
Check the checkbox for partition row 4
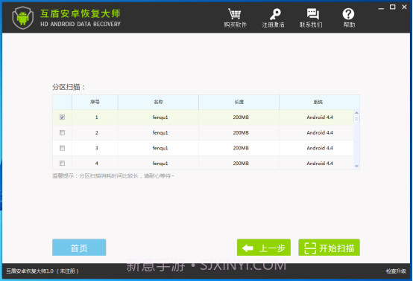(x=62, y=164)
